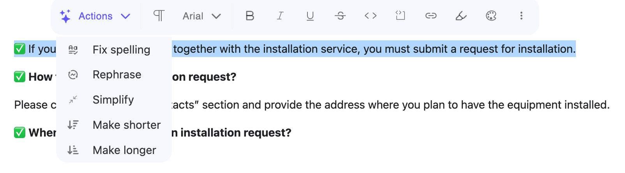625x173 pixels.
Task: Toggle underline formatting
Action: 310,16
